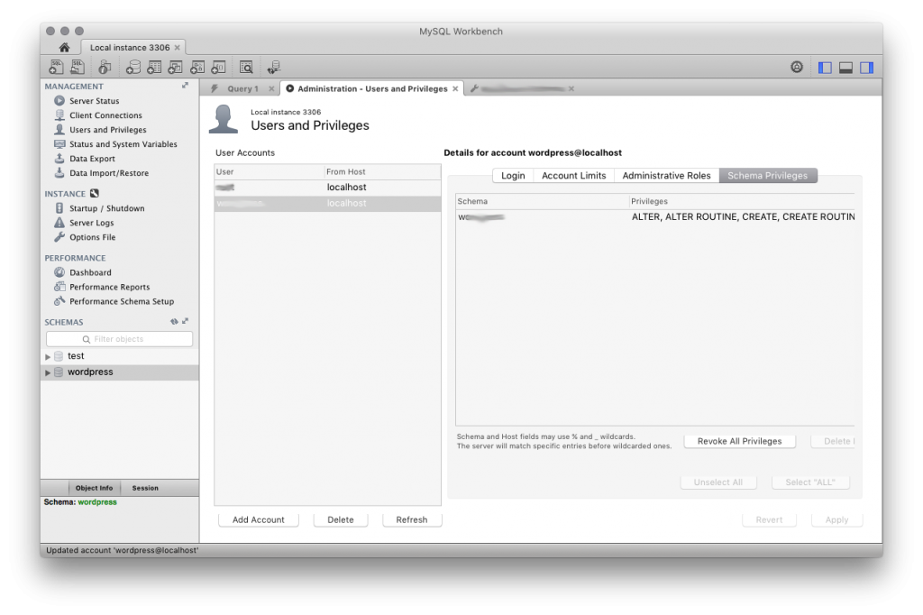Select the wordpress schema in the sidebar
The image size is (923, 615).
point(120,372)
